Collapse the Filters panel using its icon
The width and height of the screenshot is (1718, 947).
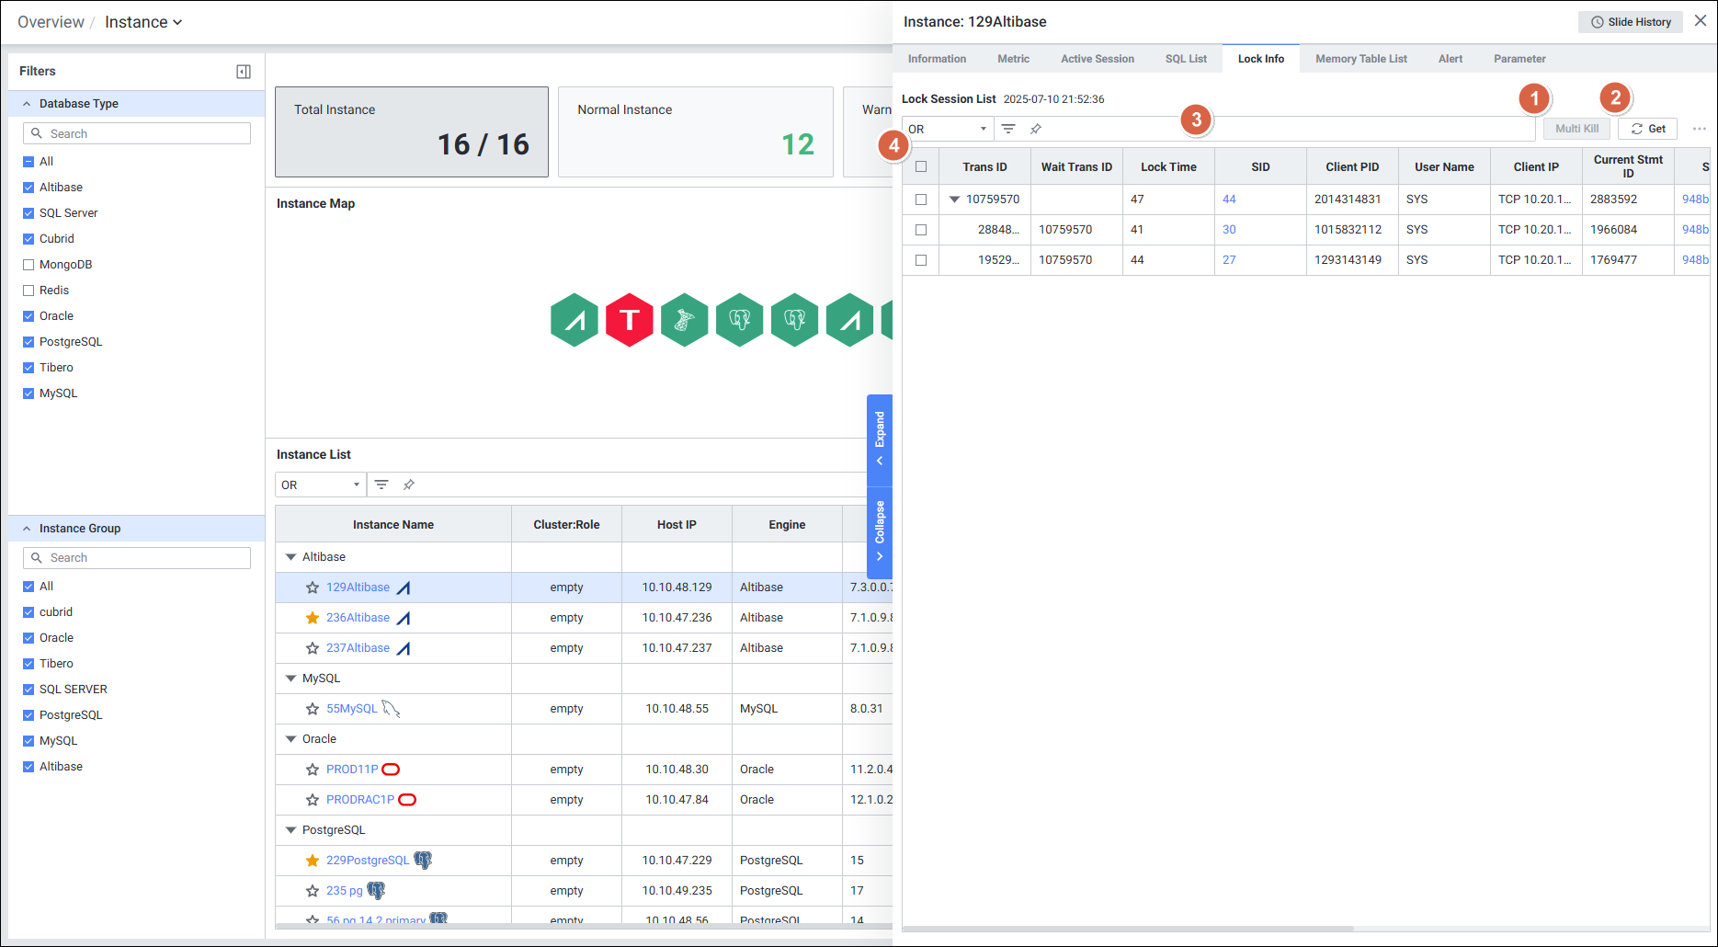point(244,72)
